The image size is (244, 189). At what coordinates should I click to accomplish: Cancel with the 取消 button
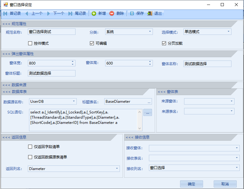click(x=225, y=184)
